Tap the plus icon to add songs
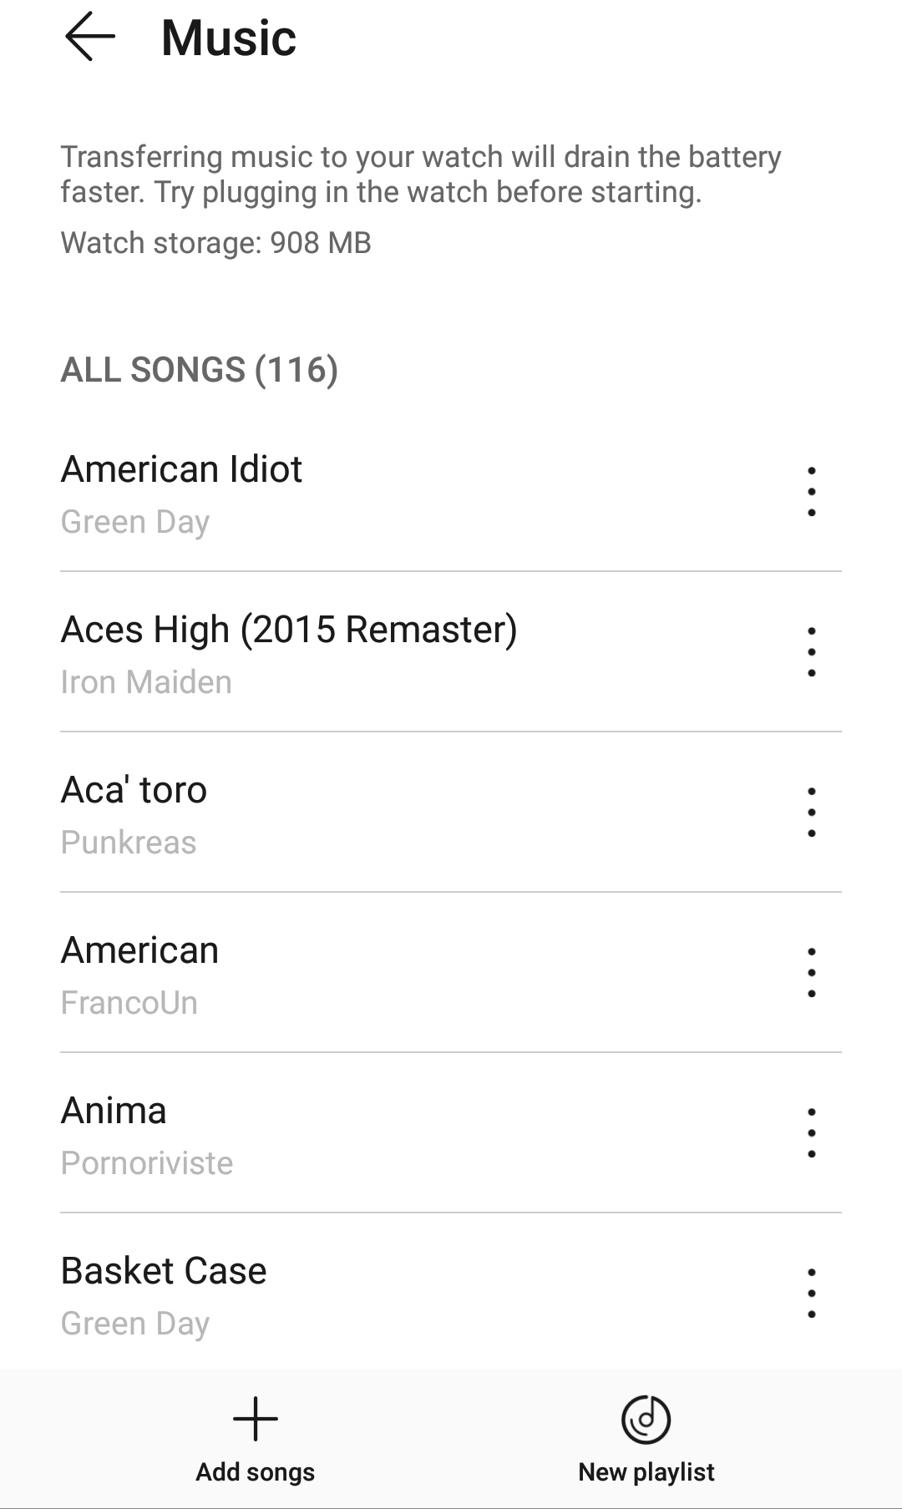 tap(255, 1420)
